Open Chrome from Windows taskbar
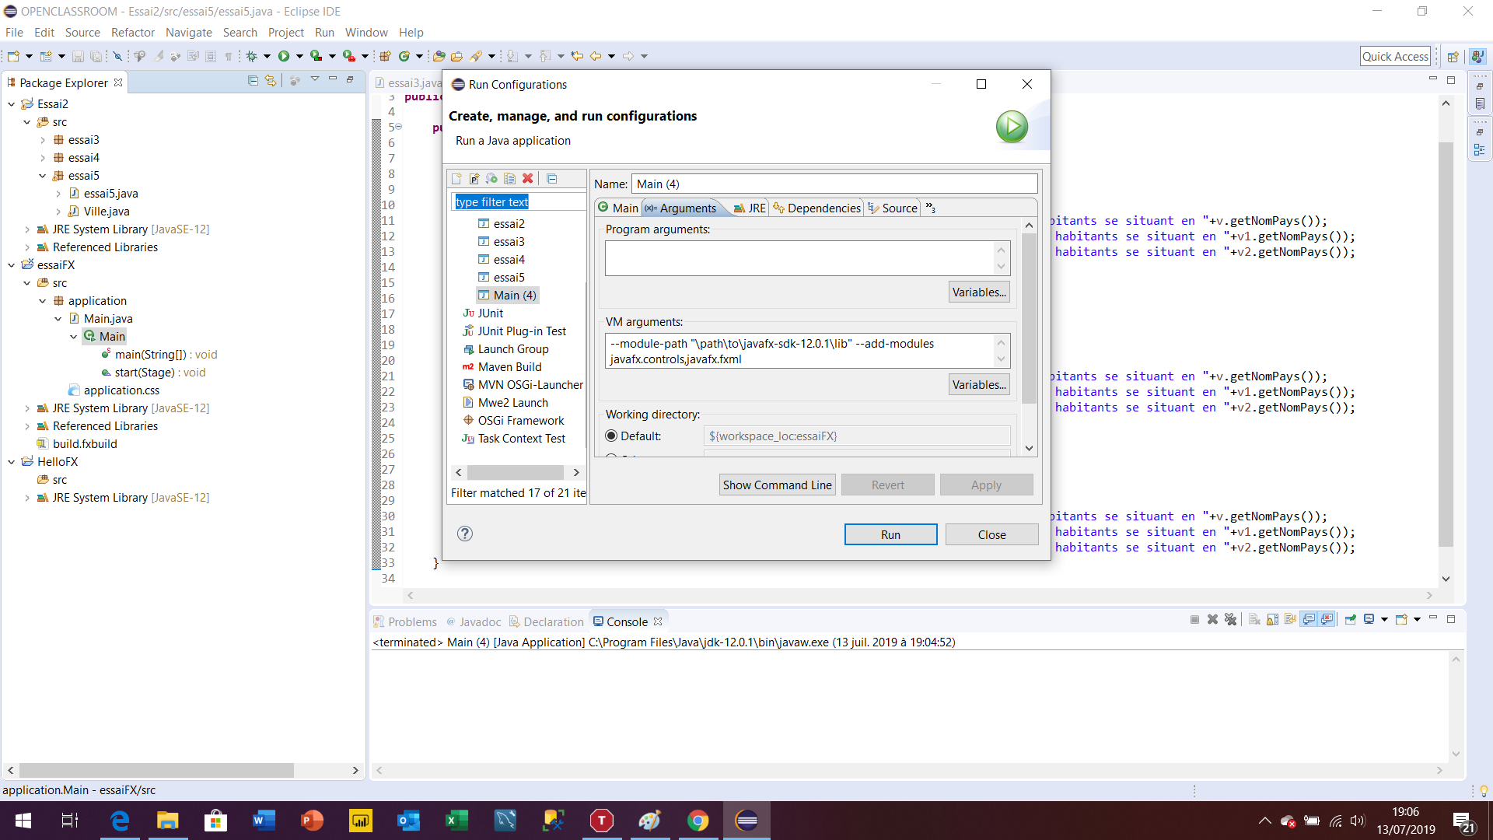The width and height of the screenshot is (1493, 840). tap(698, 821)
